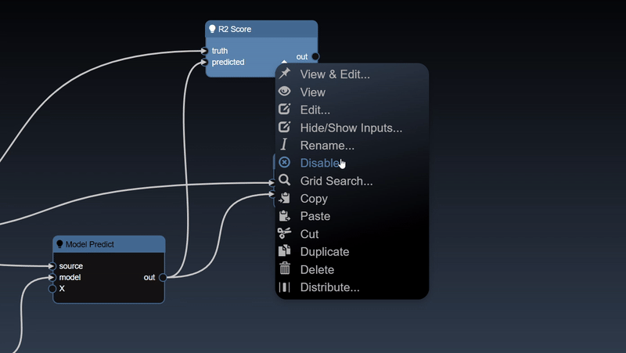Screen dimensions: 626x353
Task: Click the lightbulb icon on R2 Score node
Action: point(212,29)
